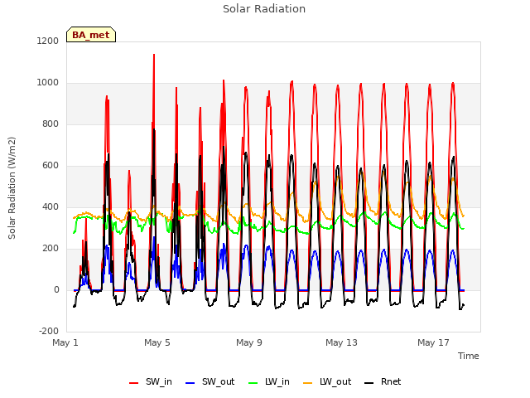Click the -200 y-axis tick label
530x398 pixels.
[x=49, y=332]
